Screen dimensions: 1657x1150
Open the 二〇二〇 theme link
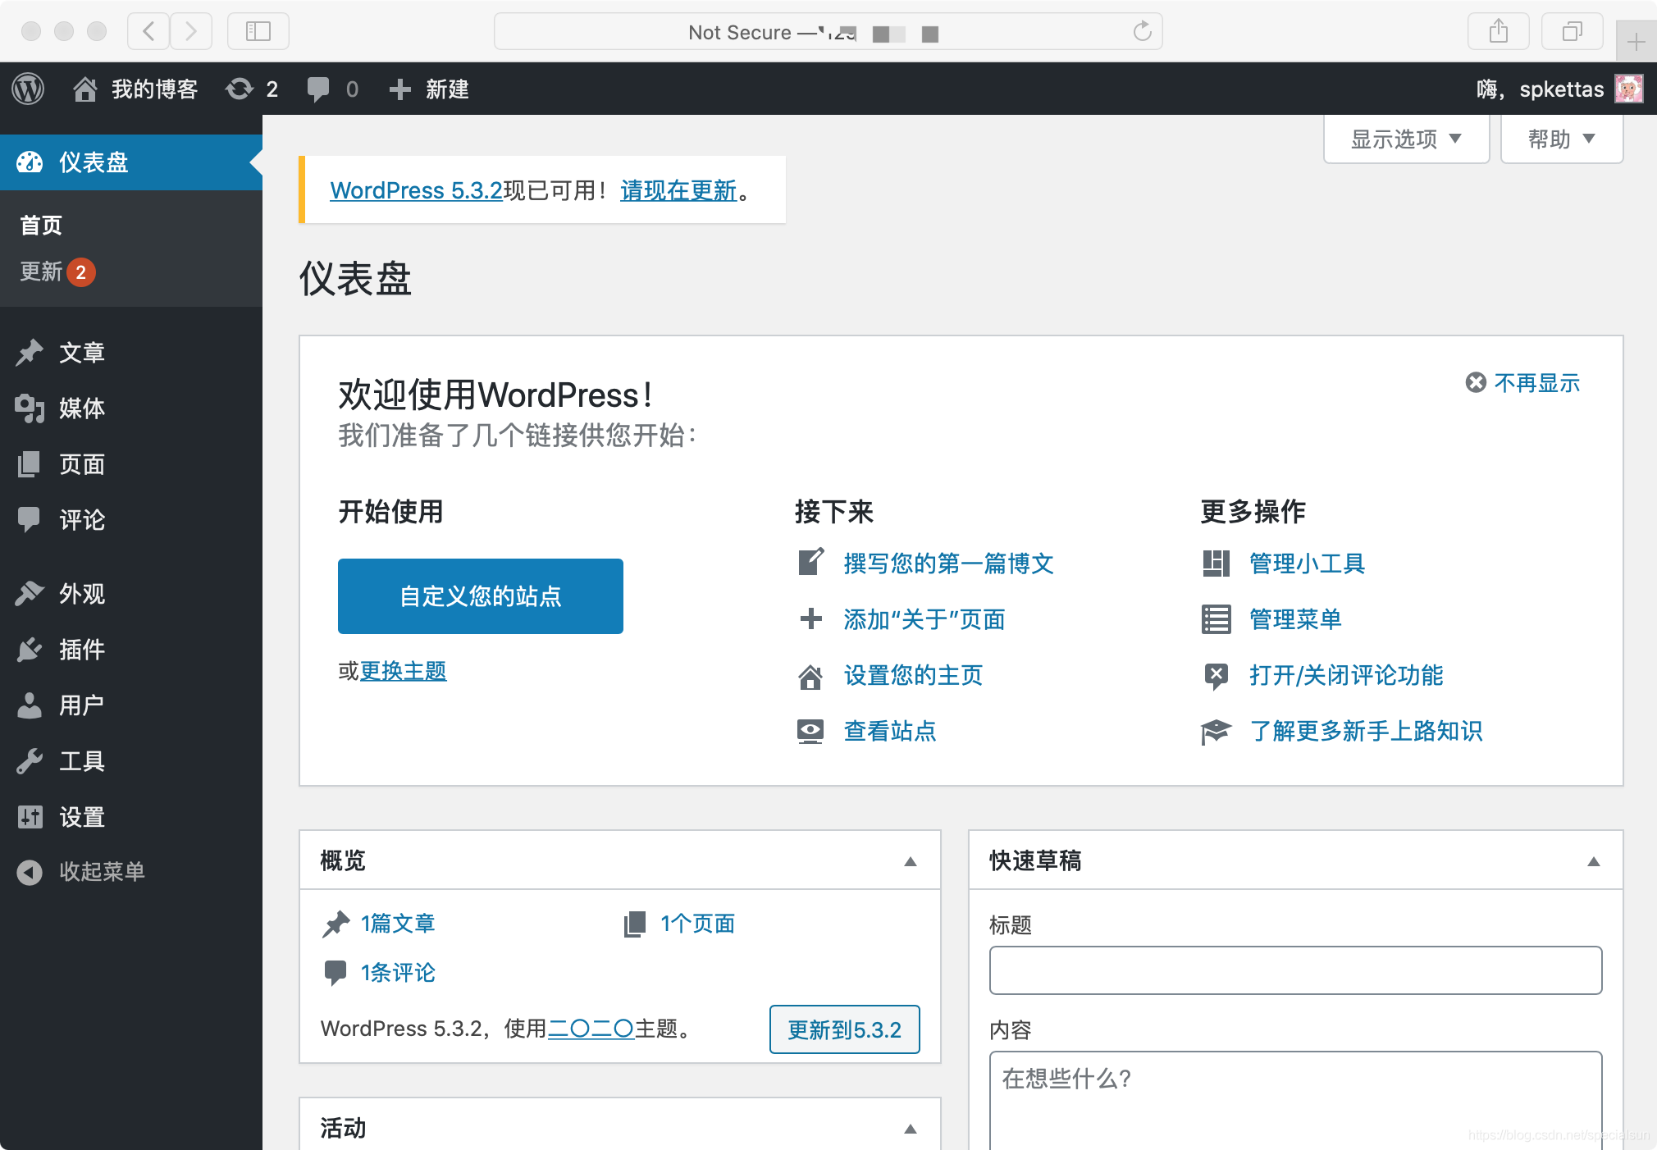pyautogui.click(x=591, y=1029)
